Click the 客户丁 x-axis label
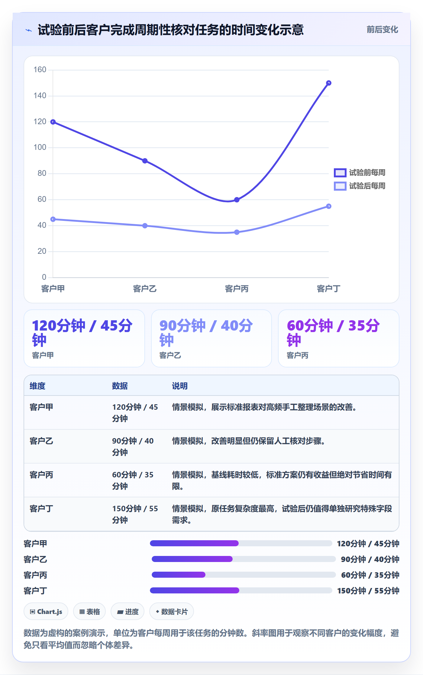423x675 pixels. pyautogui.click(x=329, y=289)
